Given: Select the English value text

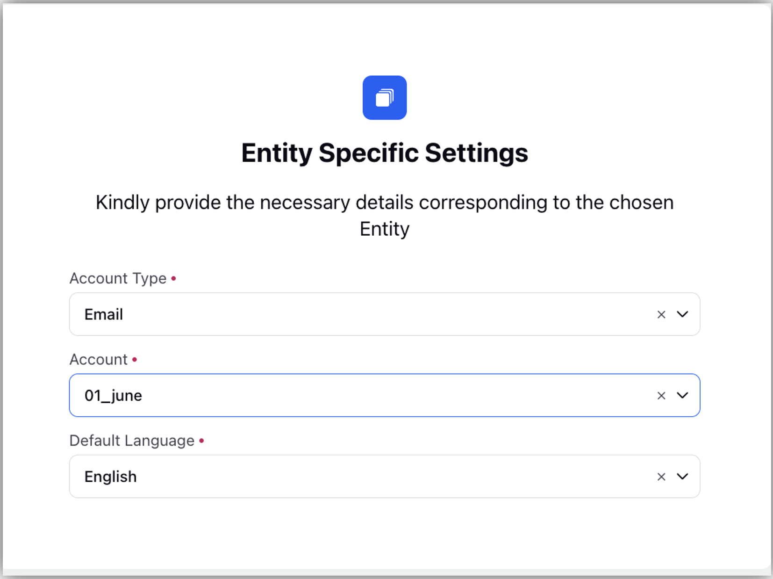Looking at the screenshot, I should coord(111,477).
